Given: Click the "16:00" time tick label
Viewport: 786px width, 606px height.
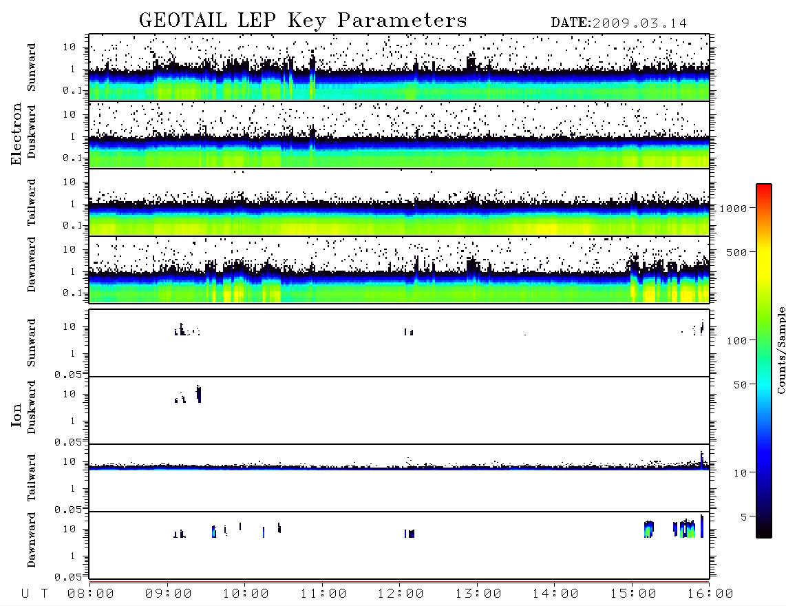Looking at the screenshot, I should (710, 594).
